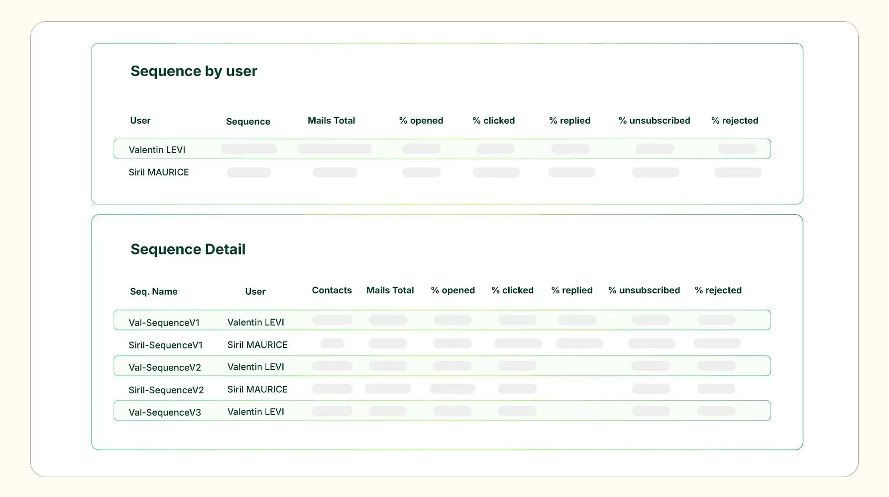Click the 'Seq. Name' column header
The image size is (889, 497).
click(153, 291)
